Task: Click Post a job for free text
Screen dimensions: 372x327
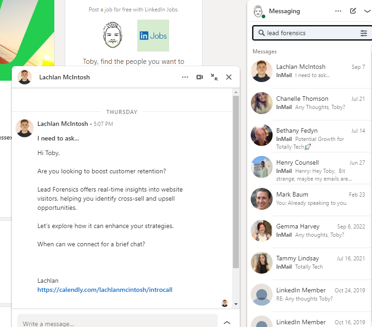Action: 134,10
